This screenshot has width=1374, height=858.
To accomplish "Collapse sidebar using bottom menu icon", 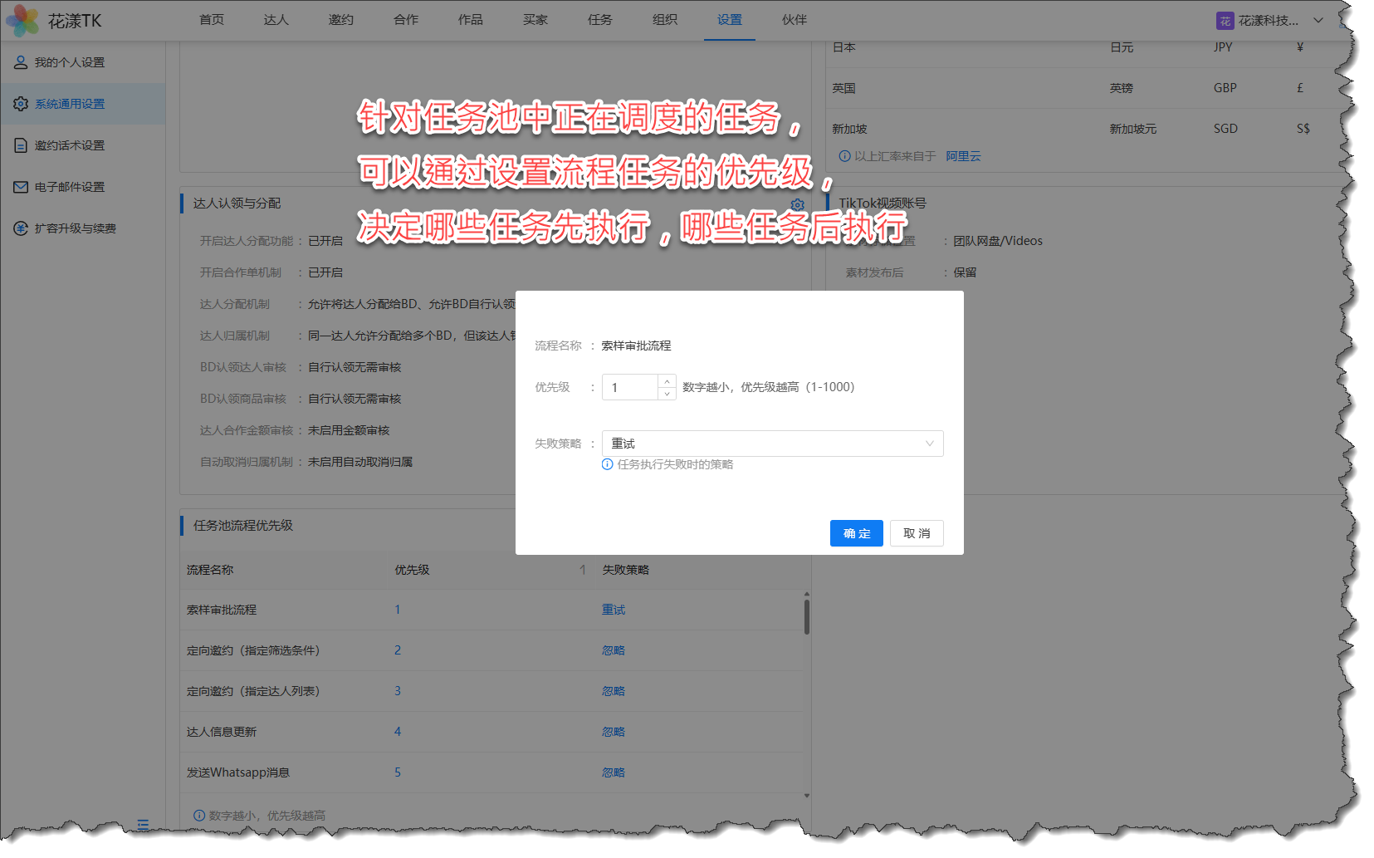I will coord(143,825).
